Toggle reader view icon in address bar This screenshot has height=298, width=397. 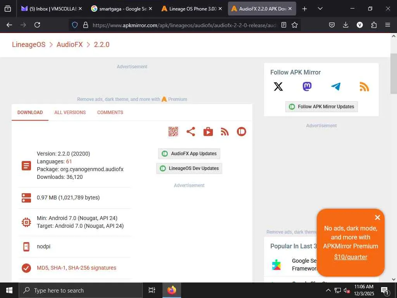click(284, 25)
